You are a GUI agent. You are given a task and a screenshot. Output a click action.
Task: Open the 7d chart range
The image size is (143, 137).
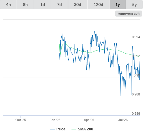(59, 5)
